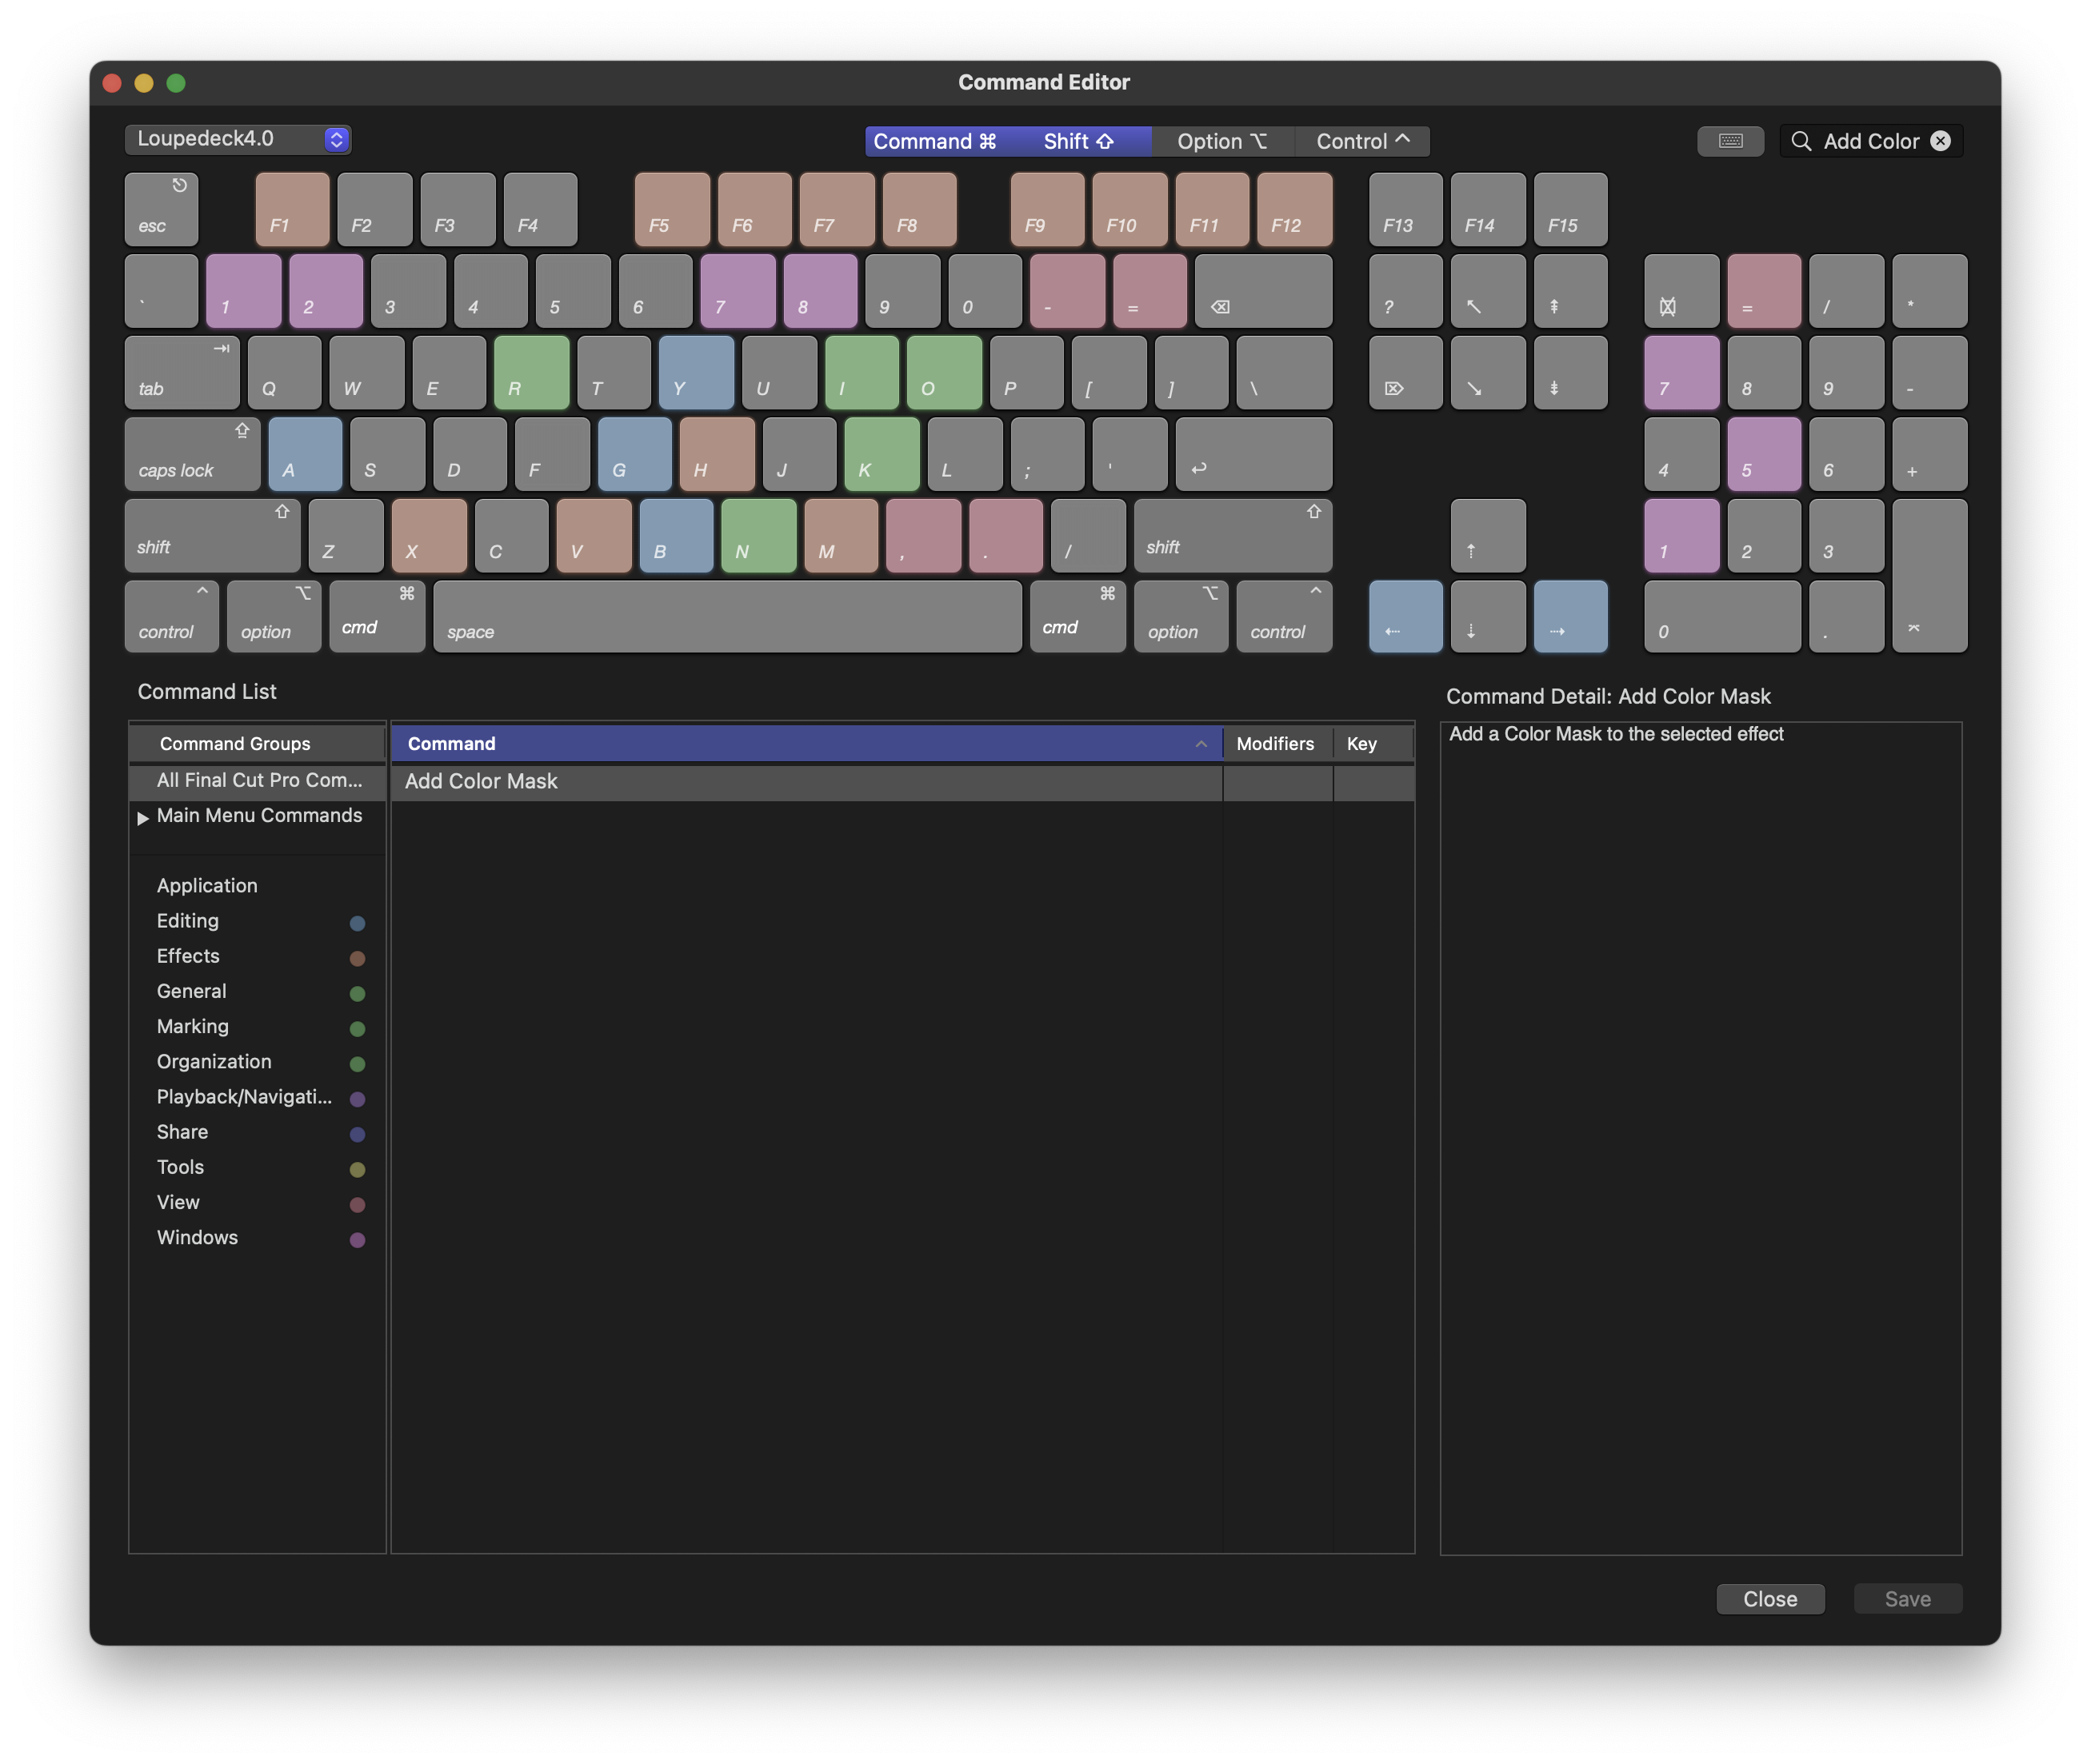
Task: Click the Save button
Action: (x=1907, y=1599)
